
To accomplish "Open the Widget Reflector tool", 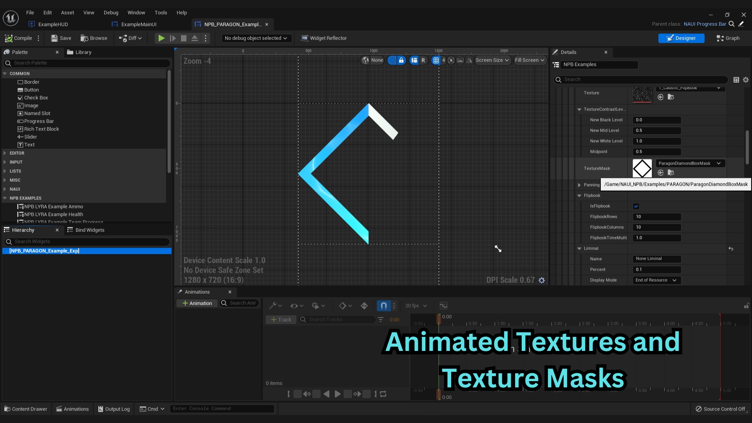I will pos(324,38).
